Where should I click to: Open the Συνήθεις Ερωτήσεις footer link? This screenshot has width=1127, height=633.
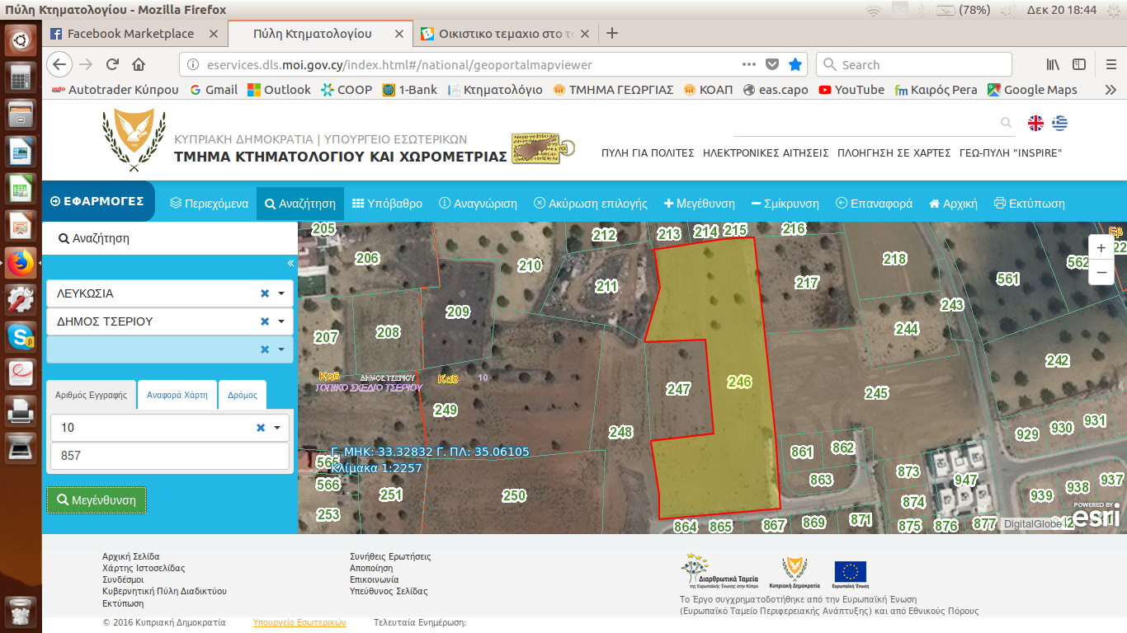click(x=390, y=556)
